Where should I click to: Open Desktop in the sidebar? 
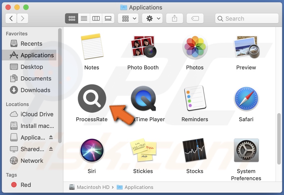tap(30, 67)
